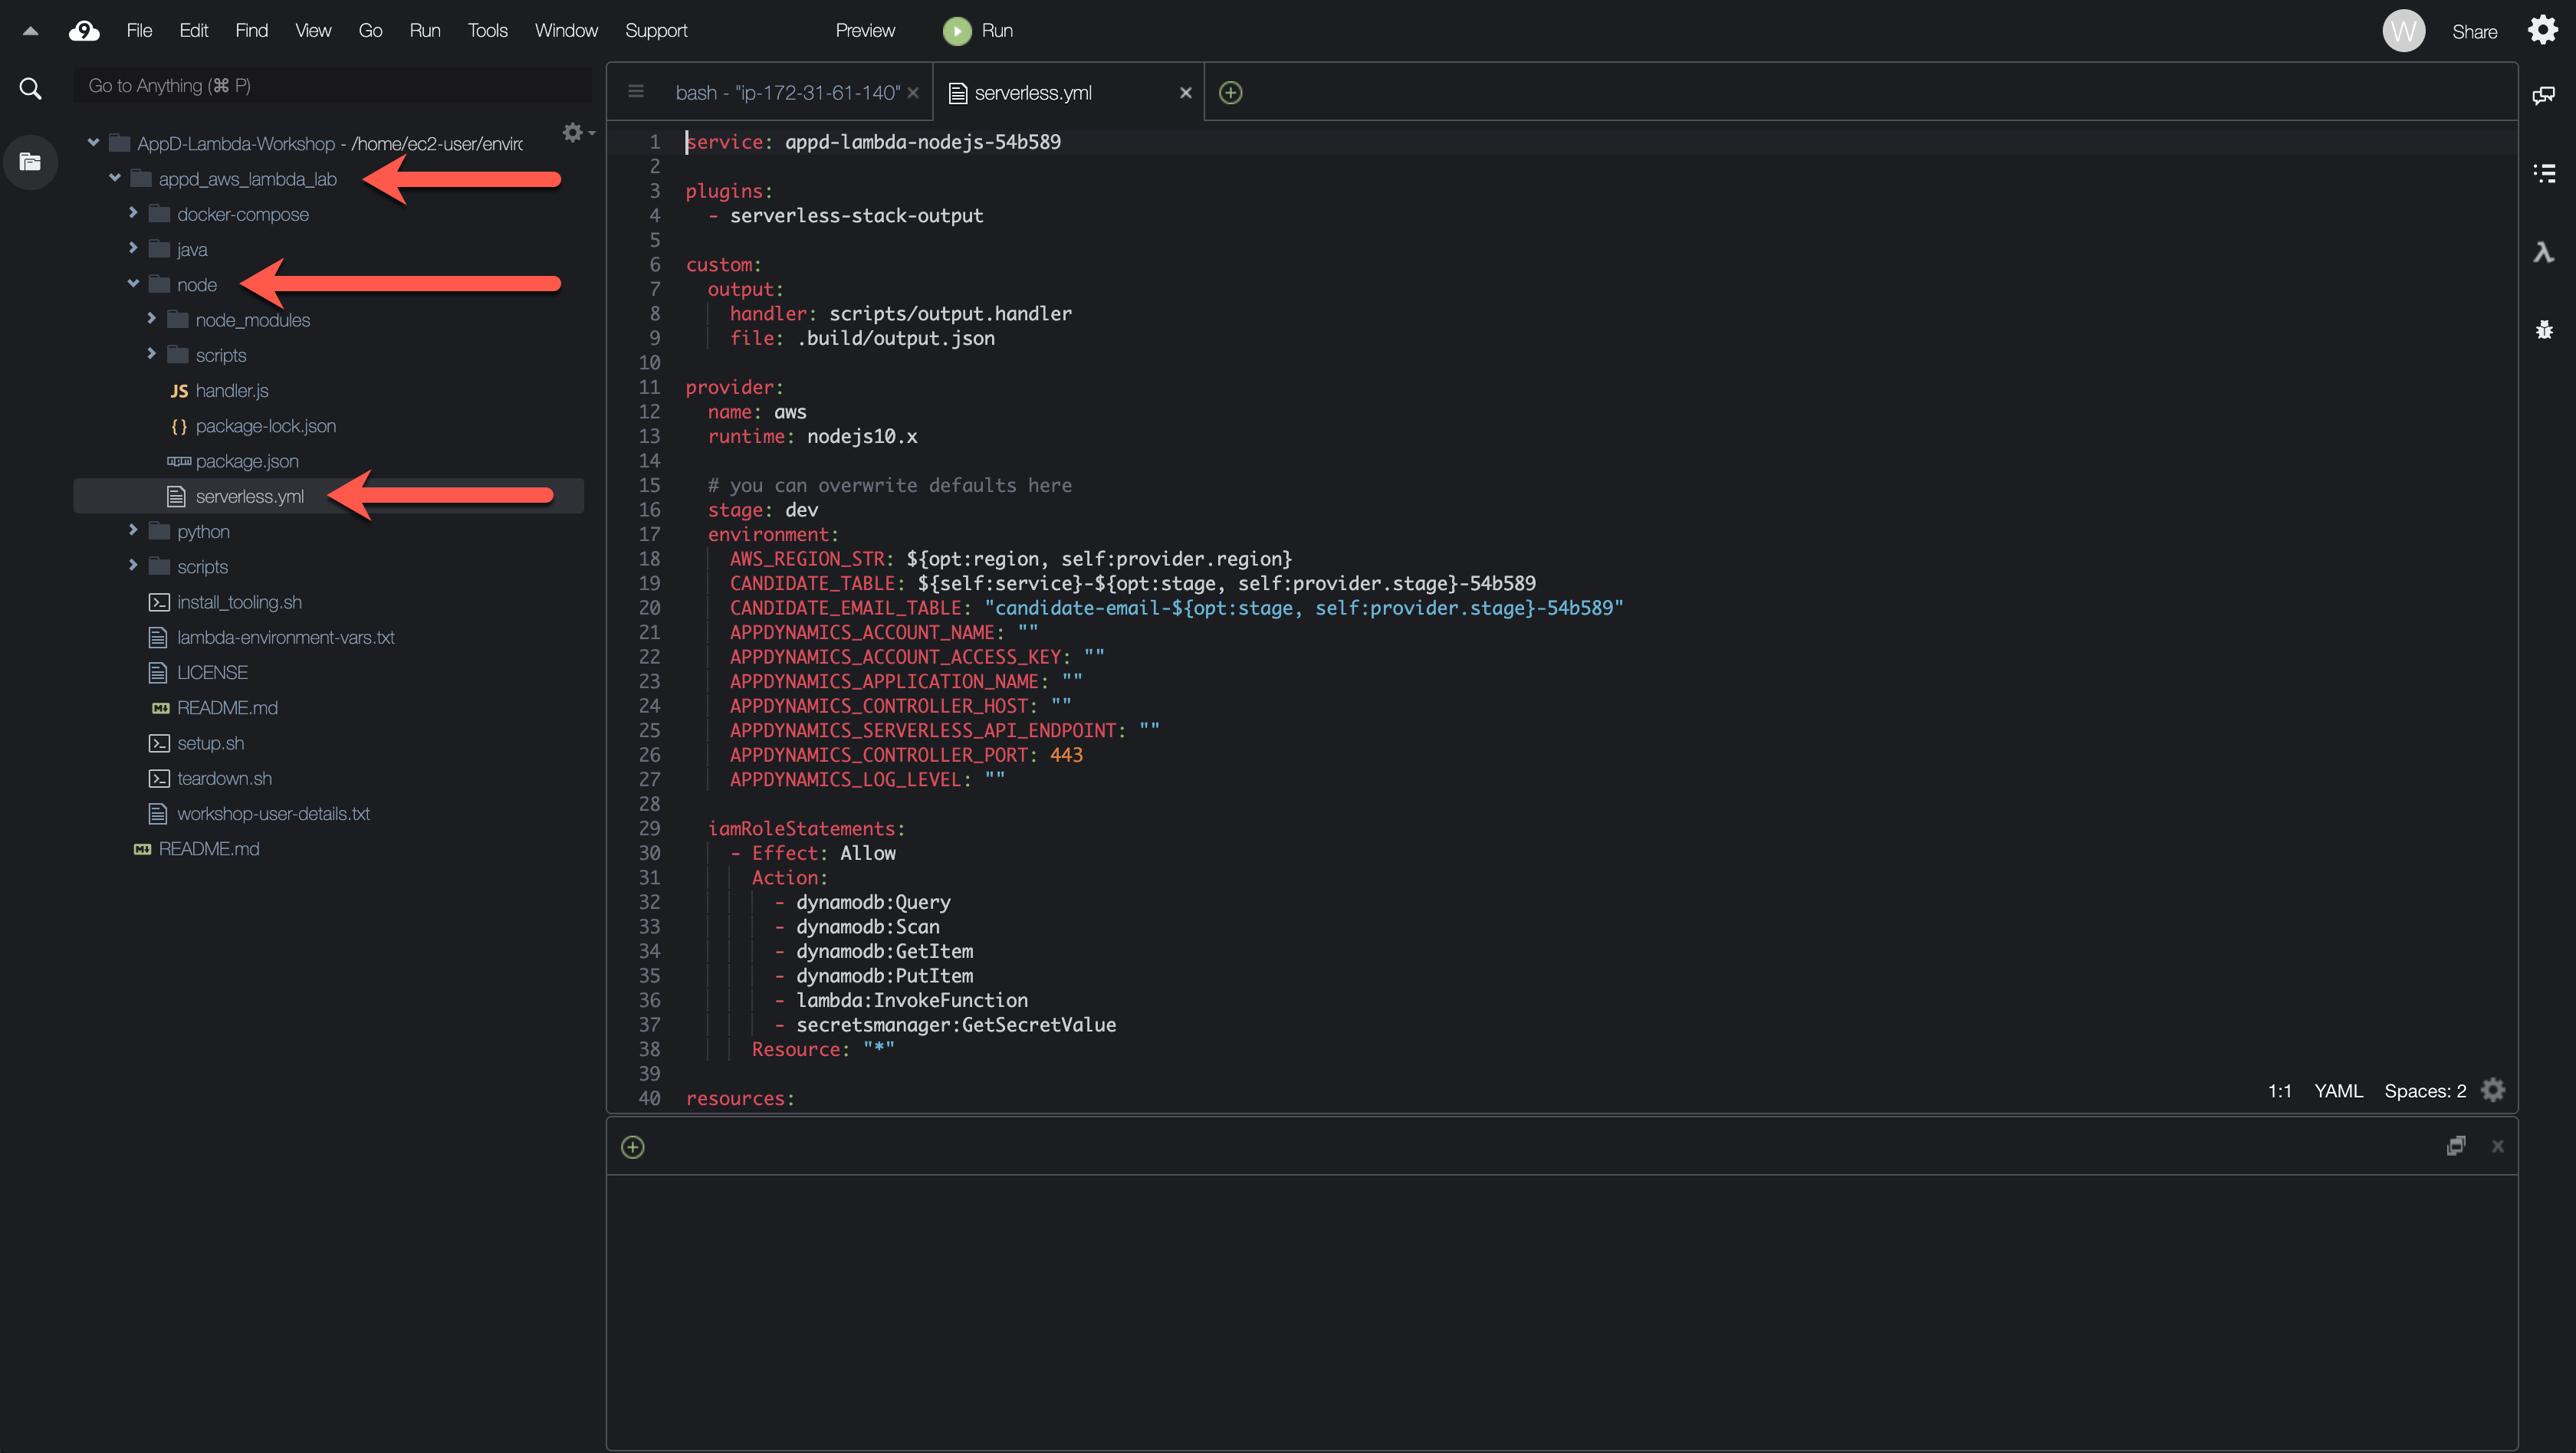The image size is (2576, 1453).
Task: Expand the python folder
Action: pyautogui.click(x=133, y=530)
